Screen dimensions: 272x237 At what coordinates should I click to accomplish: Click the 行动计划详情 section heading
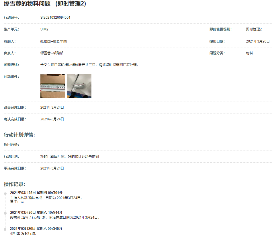click(x=19, y=135)
